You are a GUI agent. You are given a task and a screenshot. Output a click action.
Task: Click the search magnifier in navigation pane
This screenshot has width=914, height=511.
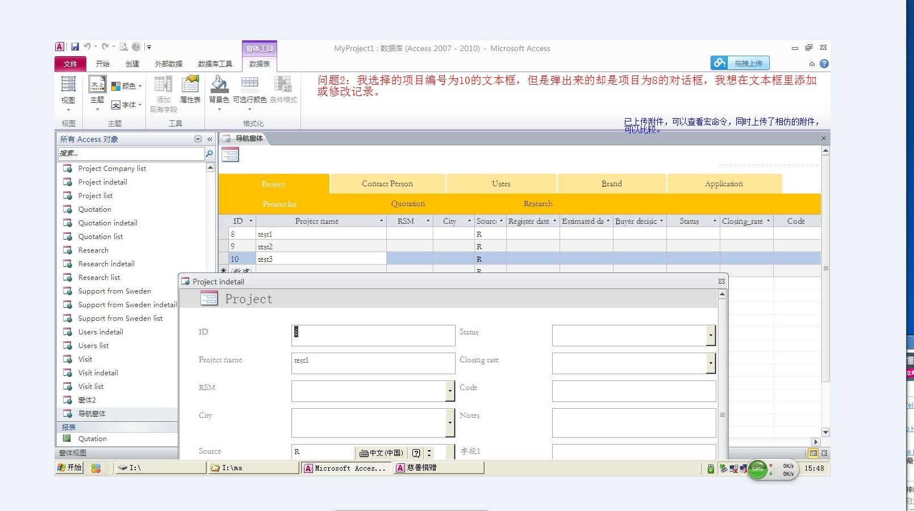[209, 153]
